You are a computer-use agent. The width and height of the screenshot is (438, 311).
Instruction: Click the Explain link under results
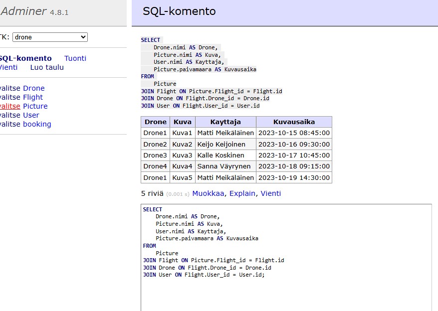click(x=242, y=193)
